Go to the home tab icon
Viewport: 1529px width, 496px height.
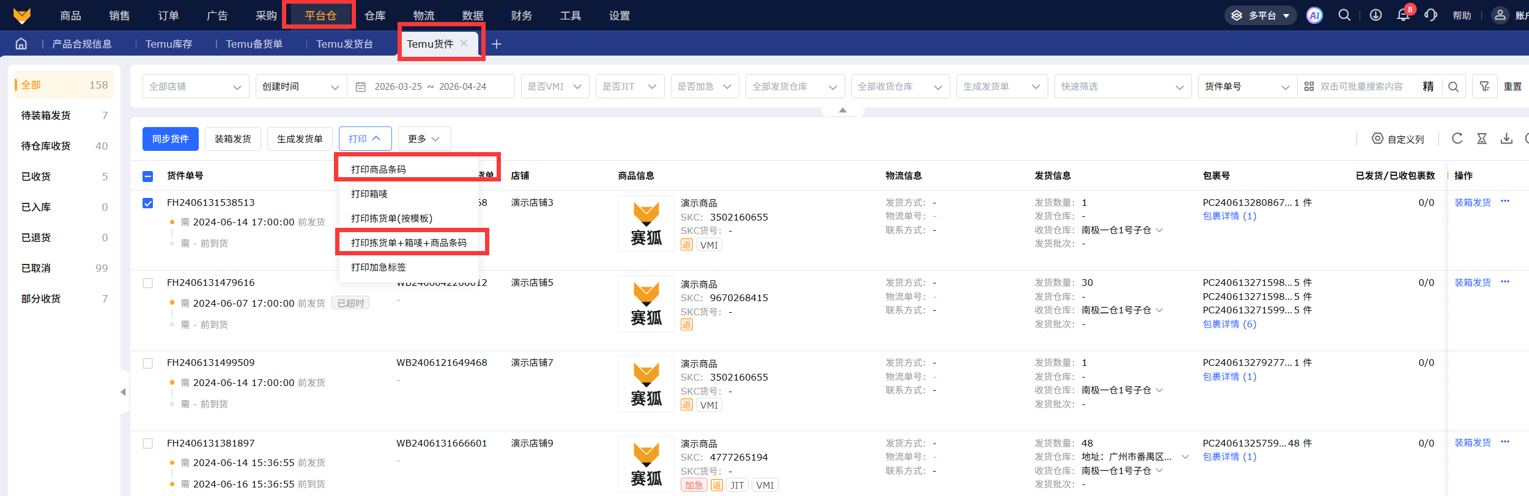[21, 44]
